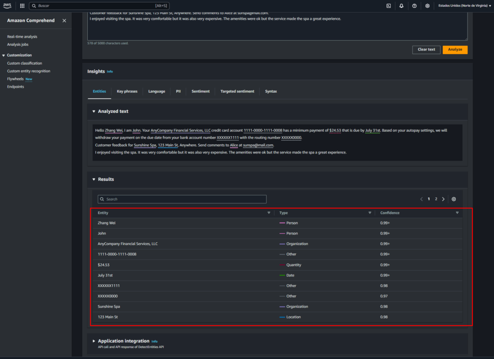Switch to the Key phrases tab
Image resolution: width=494 pixels, height=359 pixels.
pyautogui.click(x=127, y=91)
